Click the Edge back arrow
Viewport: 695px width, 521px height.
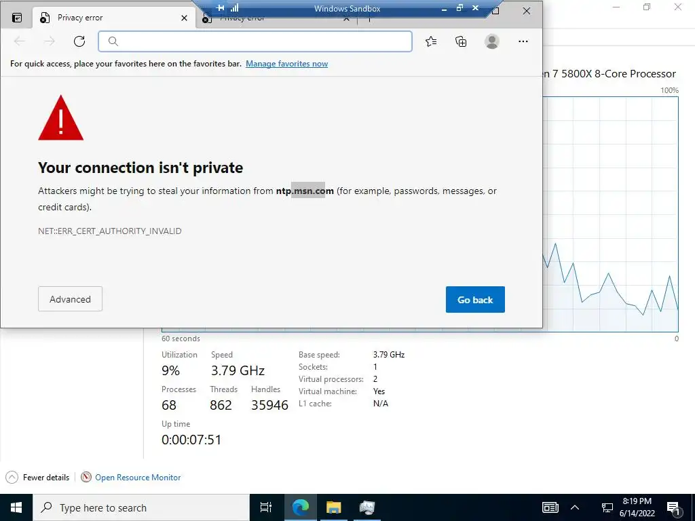(20, 41)
